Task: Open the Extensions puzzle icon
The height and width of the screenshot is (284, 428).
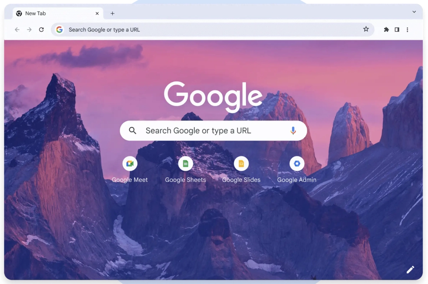Action: point(386,30)
